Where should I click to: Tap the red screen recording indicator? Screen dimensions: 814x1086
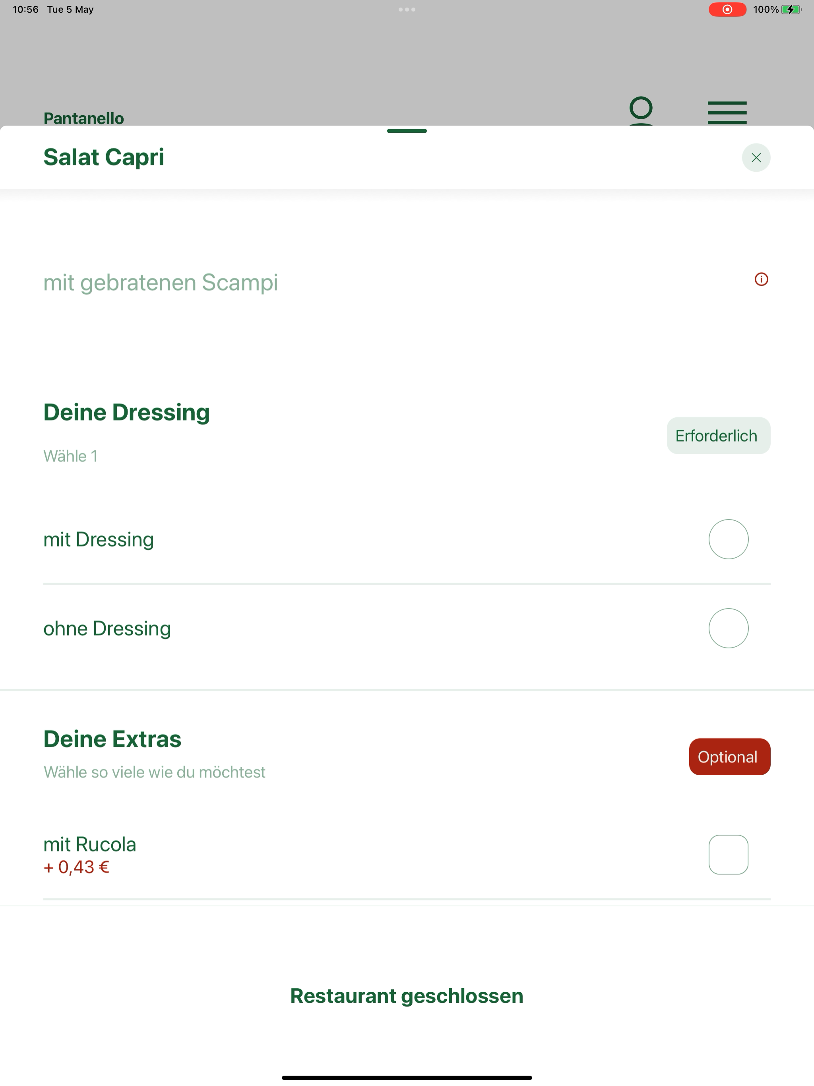727,9
